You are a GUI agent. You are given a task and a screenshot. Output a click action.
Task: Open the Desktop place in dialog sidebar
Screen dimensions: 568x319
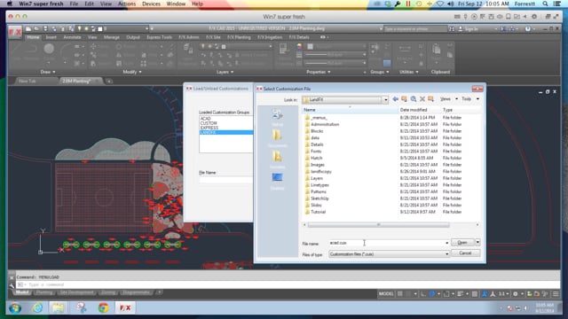[x=277, y=181]
